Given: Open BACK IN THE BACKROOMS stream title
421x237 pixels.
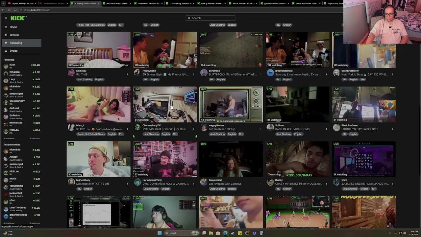Looking at the screenshot, I should pyautogui.click(x=292, y=129).
